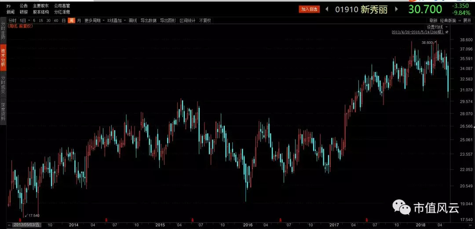Open the 主要股东 menu item
This screenshot has height=229, width=475.
pos(41,6)
